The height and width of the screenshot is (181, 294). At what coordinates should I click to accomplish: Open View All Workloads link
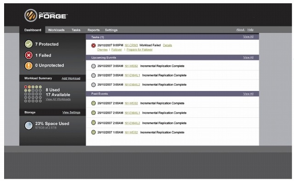[58, 99]
